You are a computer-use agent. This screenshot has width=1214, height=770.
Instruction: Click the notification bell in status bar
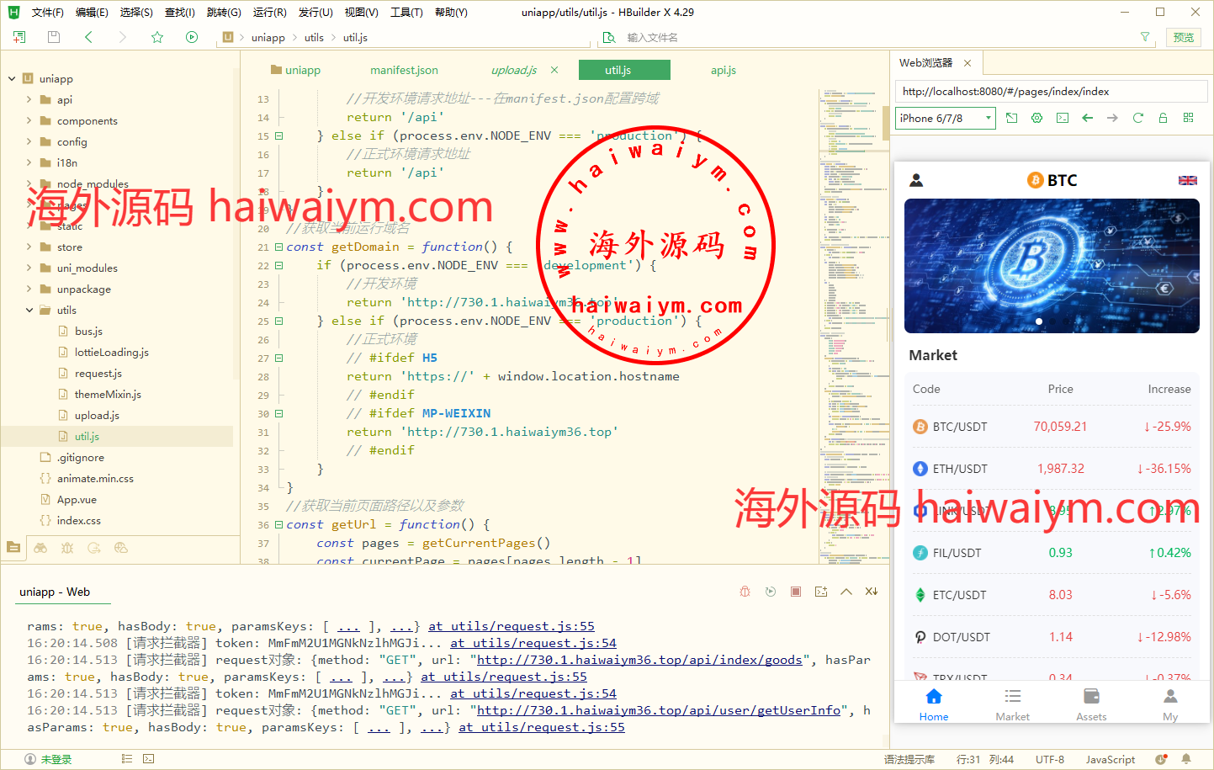[x=1186, y=758]
